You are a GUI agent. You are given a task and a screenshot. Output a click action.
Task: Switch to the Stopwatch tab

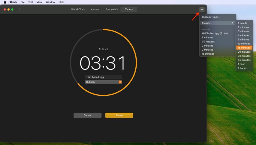[112, 9]
